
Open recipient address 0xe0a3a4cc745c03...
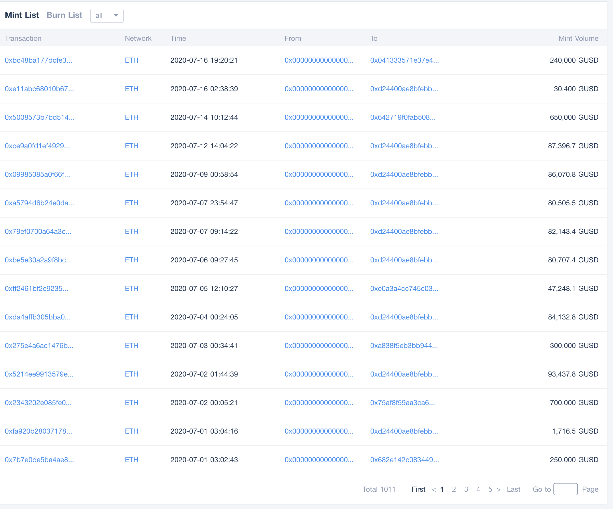[x=404, y=289]
